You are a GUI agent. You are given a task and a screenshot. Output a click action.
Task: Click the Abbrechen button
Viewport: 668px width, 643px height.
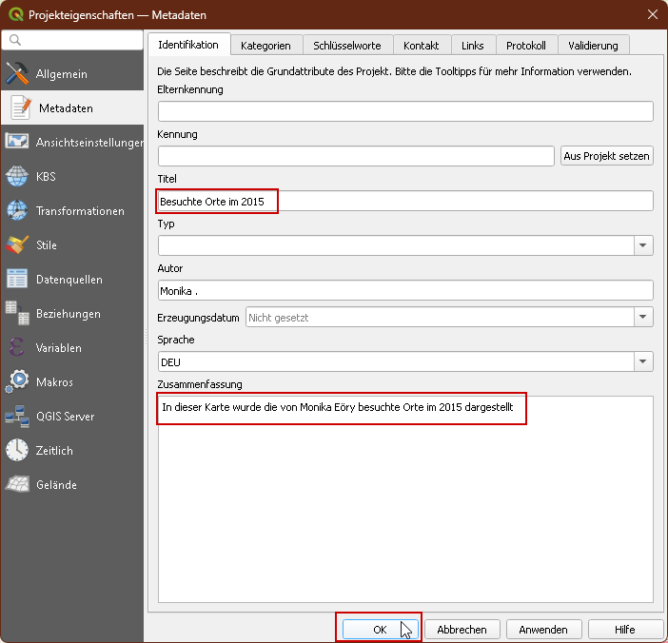(462, 630)
